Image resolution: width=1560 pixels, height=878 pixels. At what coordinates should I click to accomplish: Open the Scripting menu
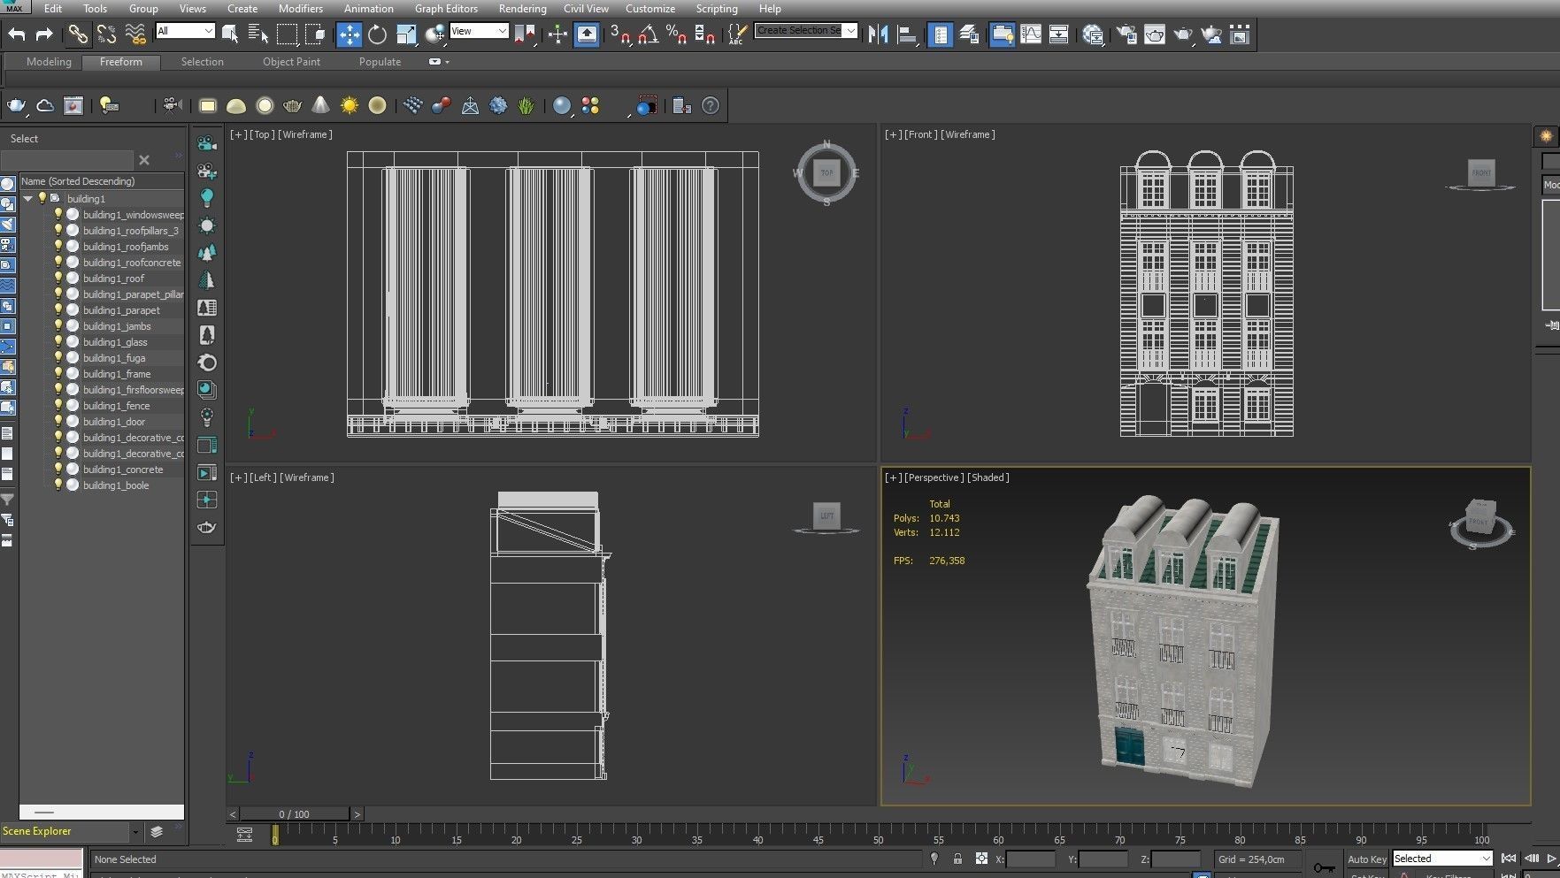[716, 9]
